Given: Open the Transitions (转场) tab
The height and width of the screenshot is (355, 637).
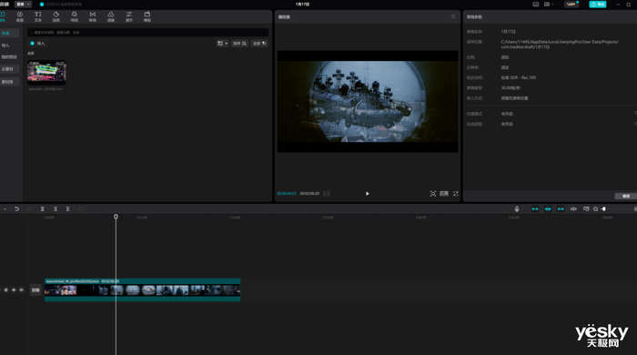Looking at the screenshot, I should (x=93, y=16).
